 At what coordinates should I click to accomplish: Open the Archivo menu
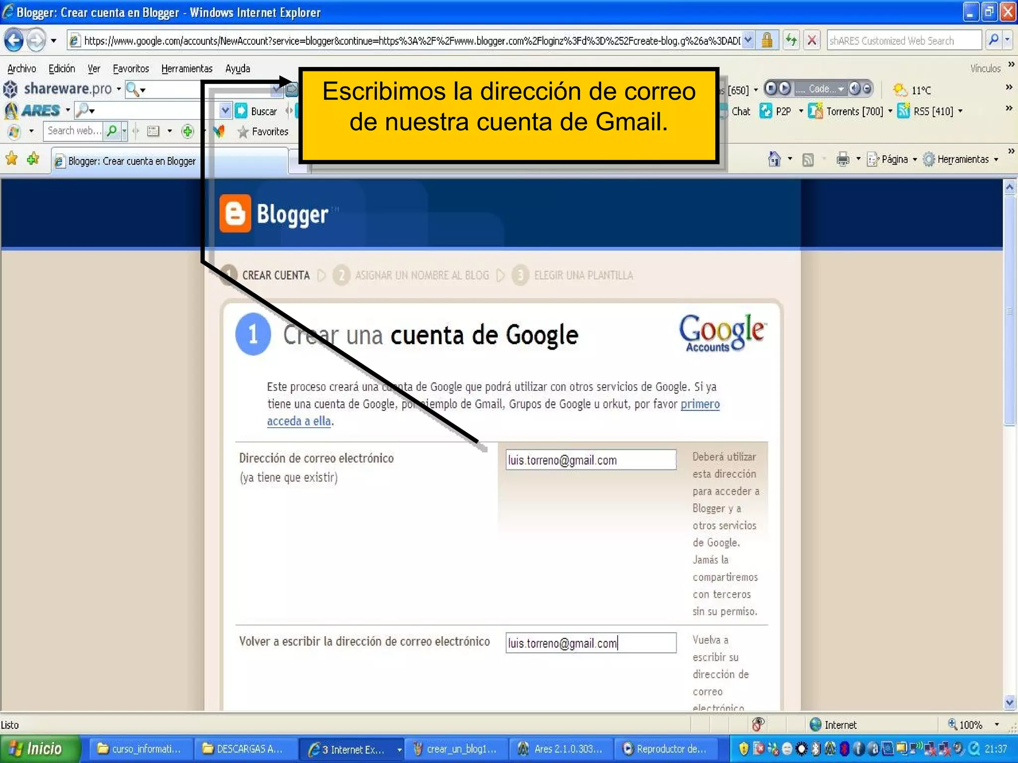click(21, 69)
